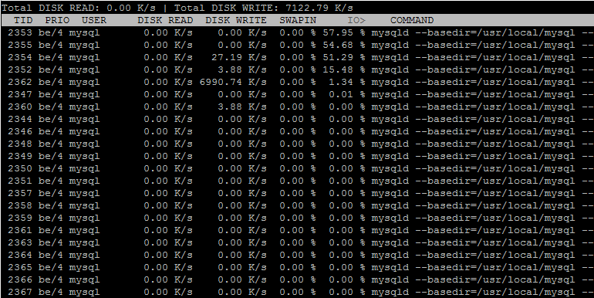The height and width of the screenshot is (298, 594).
Task: Click thread ID 2360
Action: click(x=20, y=107)
